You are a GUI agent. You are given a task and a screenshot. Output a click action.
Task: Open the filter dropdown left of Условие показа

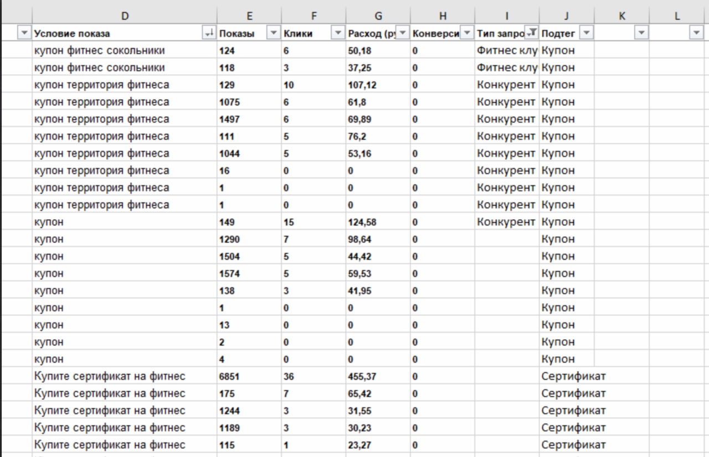[x=23, y=33]
